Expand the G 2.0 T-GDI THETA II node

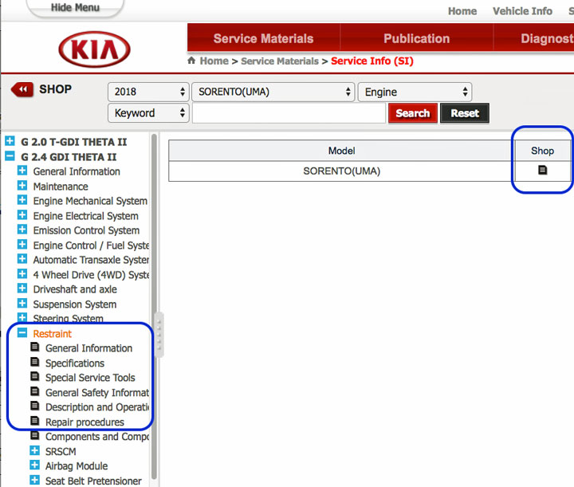[x=10, y=141]
